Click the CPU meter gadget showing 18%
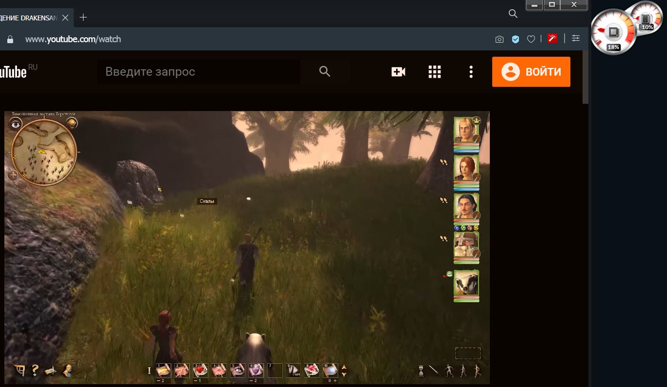Viewport: 667px width, 387px height. click(614, 33)
